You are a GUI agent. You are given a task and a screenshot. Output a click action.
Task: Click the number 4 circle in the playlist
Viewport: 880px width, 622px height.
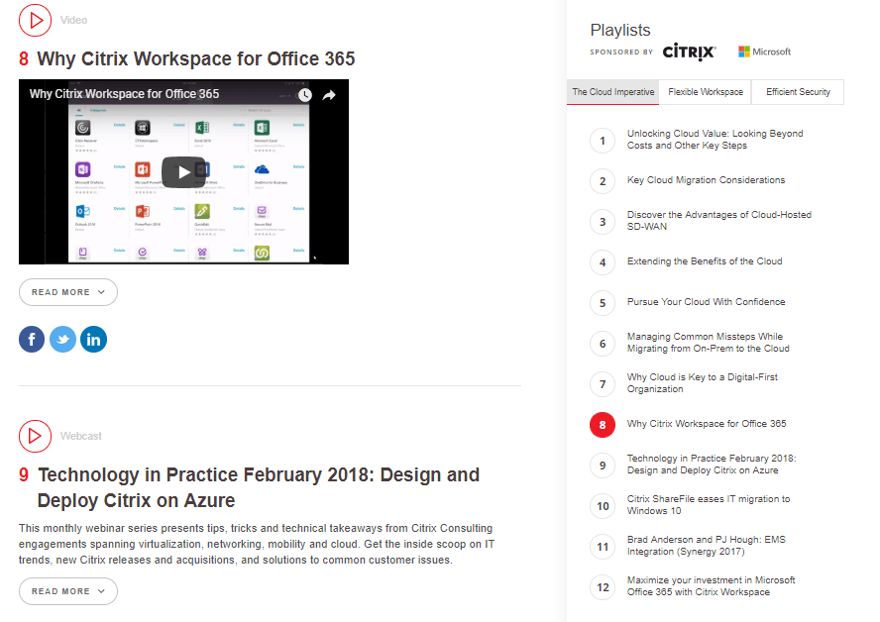tap(603, 261)
